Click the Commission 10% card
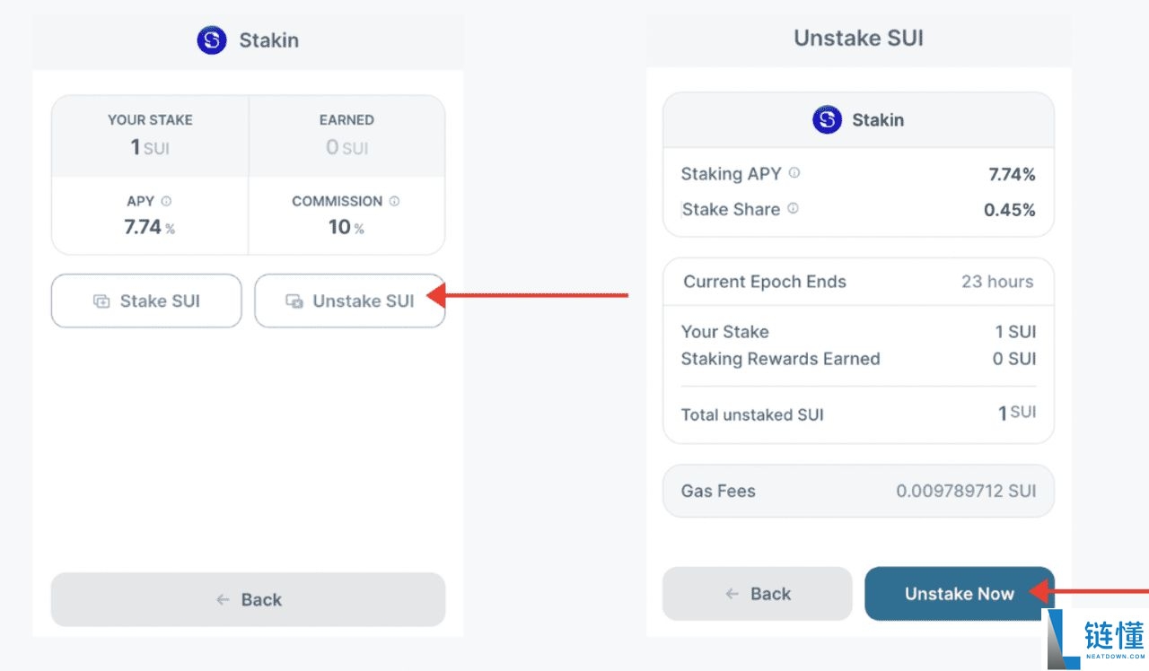 (x=346, y=215)
